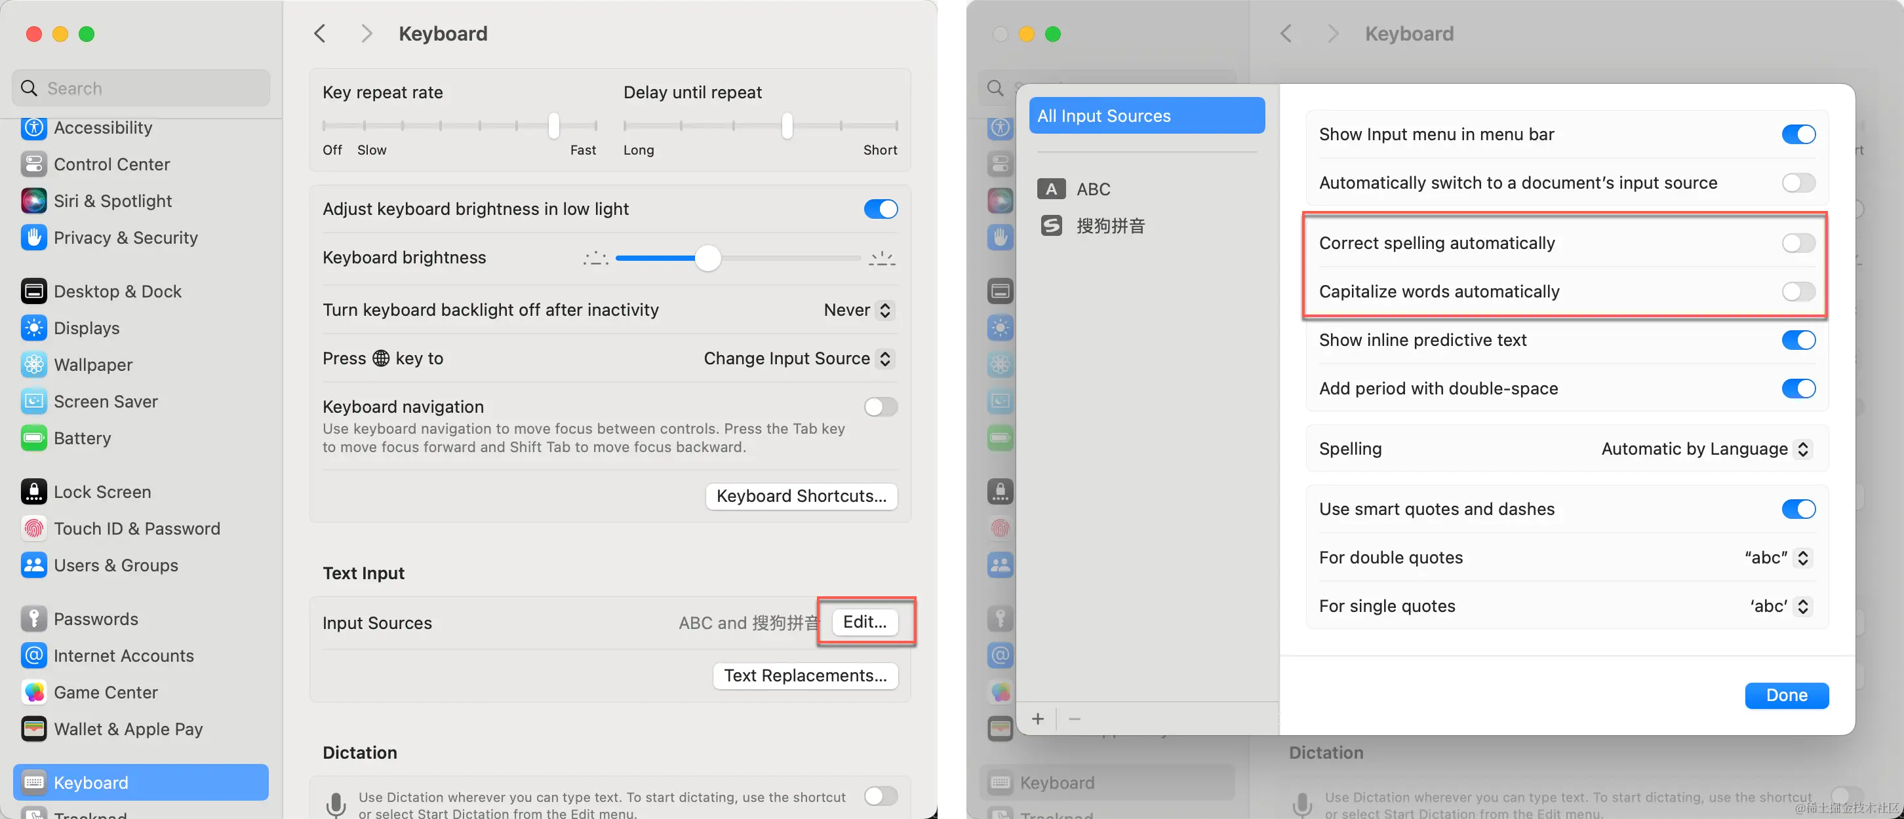Enable Correct spelling automatically toggle

click(1798, 243)
